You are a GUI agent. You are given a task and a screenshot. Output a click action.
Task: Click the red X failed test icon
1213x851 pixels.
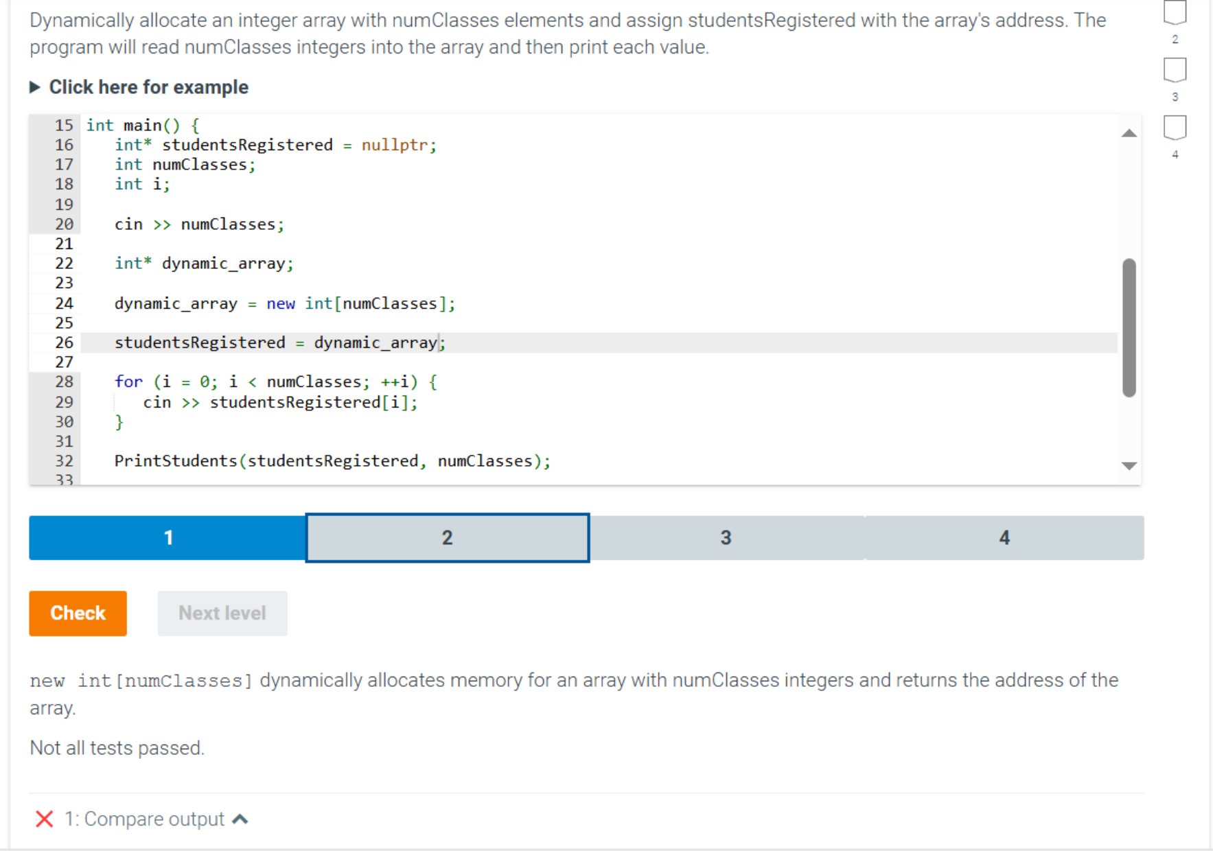(x=43, y=818)
